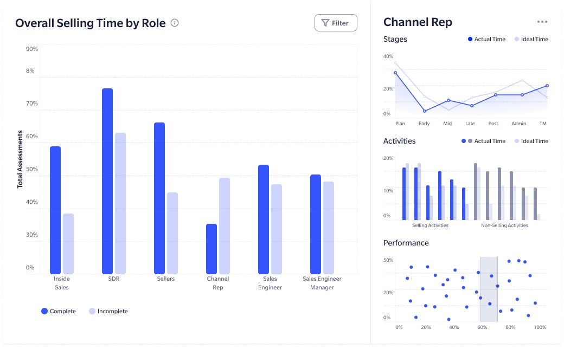Click the Sellers complete bar
The width and height of the screenshot is (564, 349).
click(159, 198)
